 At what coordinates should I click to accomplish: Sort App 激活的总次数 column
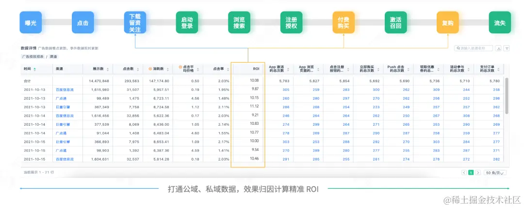coord(288,69)
